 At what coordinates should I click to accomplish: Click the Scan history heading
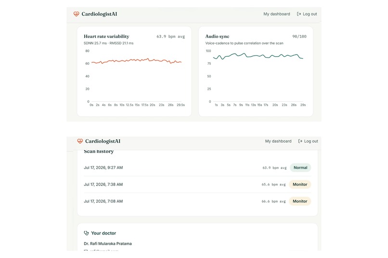[99, 151]
